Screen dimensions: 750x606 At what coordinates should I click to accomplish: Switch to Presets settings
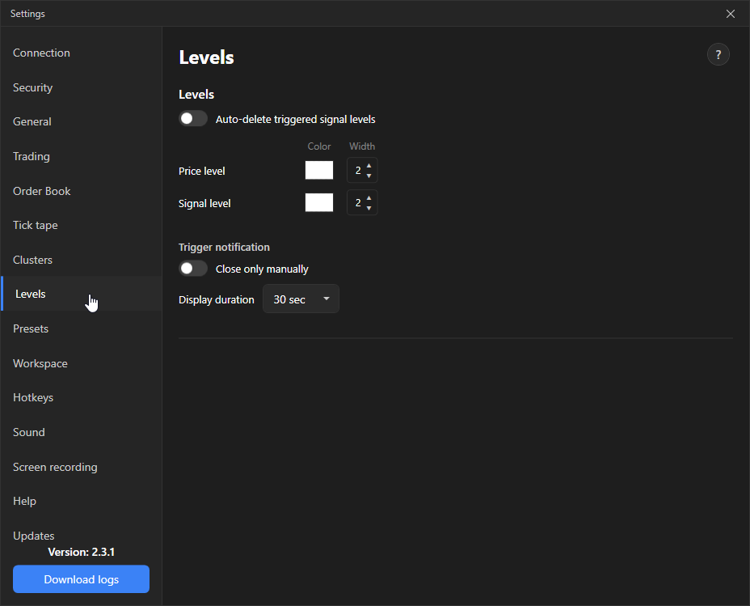pos(82,328)
